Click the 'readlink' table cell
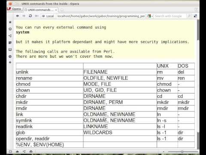This screenshot has width=206, height=155. (x=49, y=127)
